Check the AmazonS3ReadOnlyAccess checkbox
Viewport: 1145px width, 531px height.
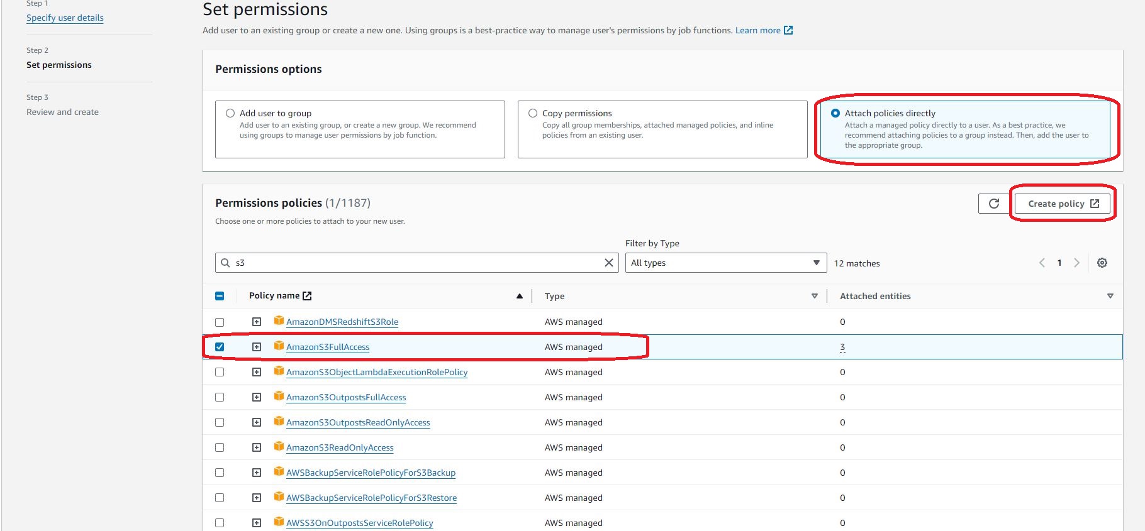point(220,447)
